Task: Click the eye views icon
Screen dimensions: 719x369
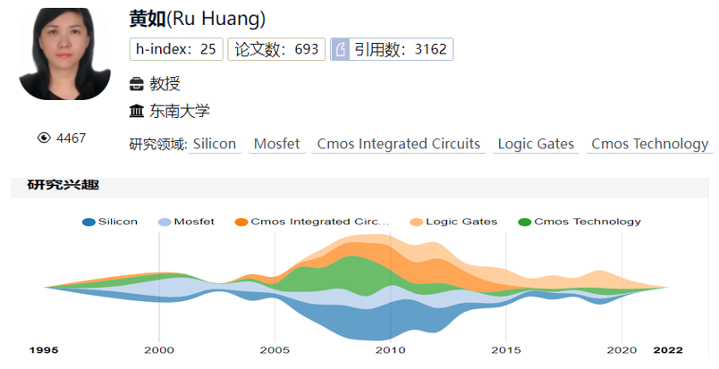Action: [x=44, y=138]
